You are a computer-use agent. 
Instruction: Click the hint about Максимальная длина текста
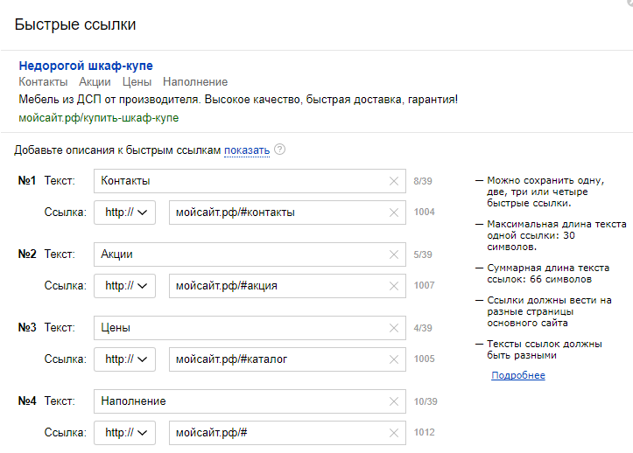click(x=556, y=235)
